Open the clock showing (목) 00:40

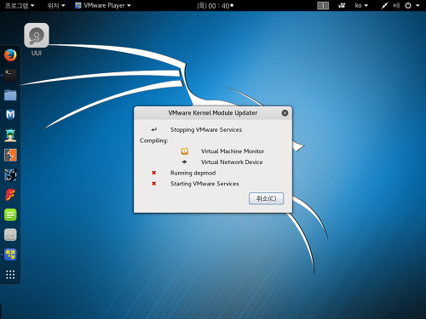215,6
